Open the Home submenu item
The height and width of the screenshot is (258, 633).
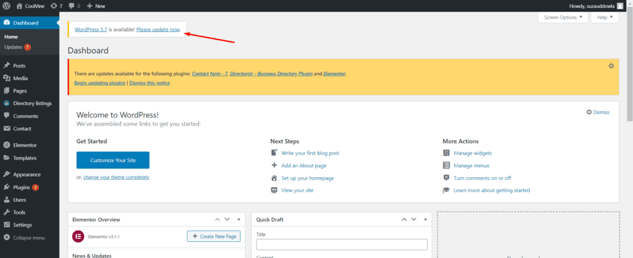tap(11, 36)
